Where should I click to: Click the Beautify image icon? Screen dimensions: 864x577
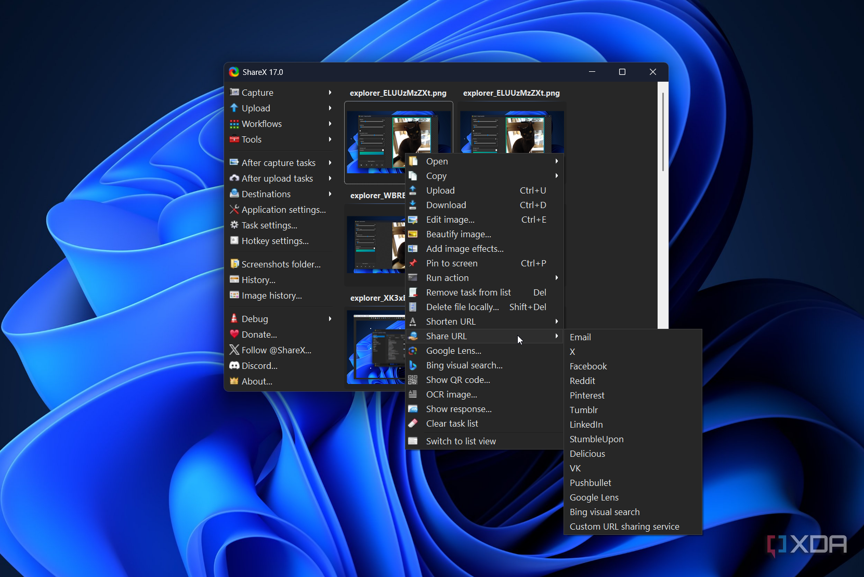pos(414,234)
